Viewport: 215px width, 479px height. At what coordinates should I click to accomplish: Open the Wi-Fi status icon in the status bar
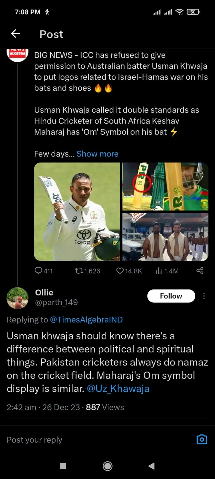[179, 12]
